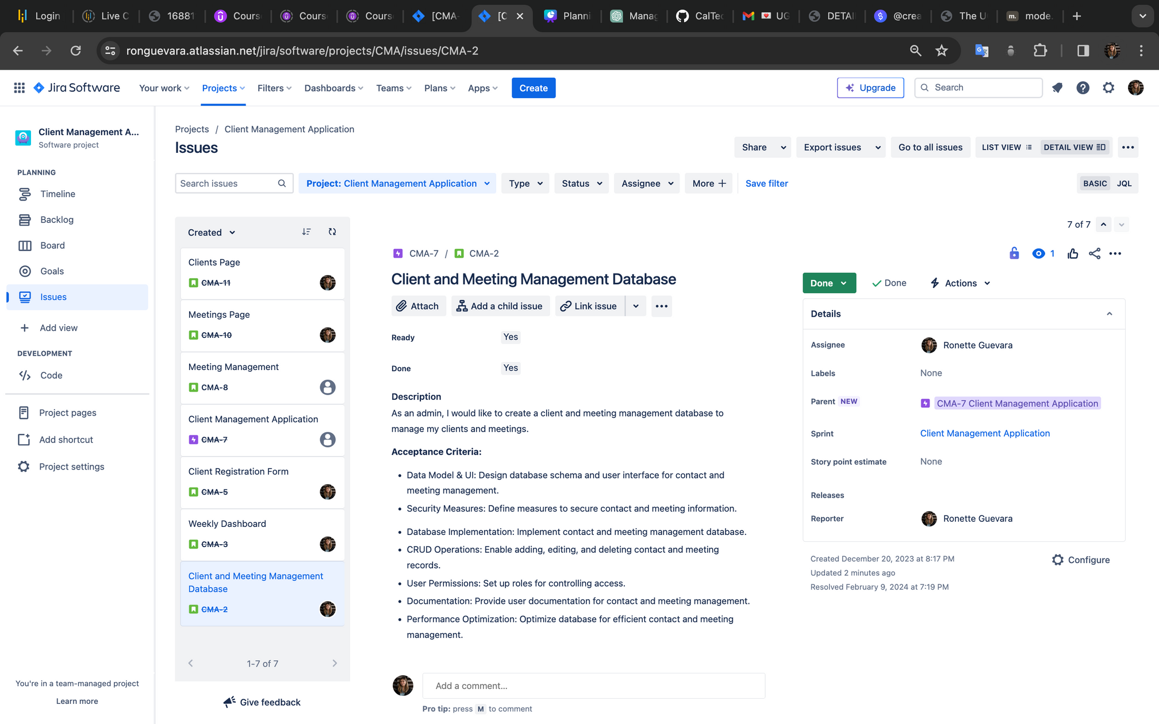Collapse the Details panel
The height and width of the screenshot is (724, 1159).
click(x=1109, y=314)
